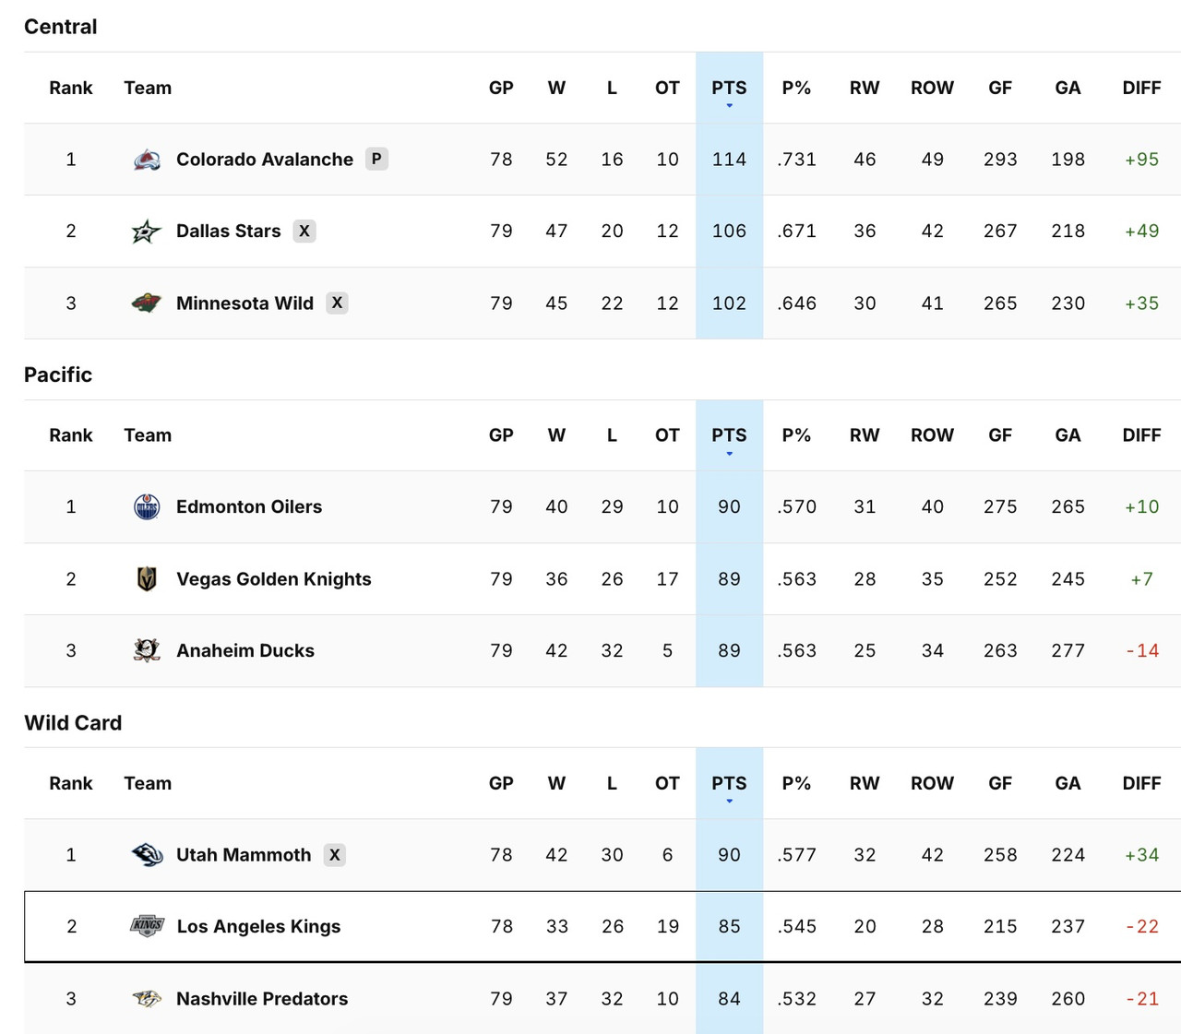The image size is (1181, 1034).
Task: Click the Utah Mammoth logo
Action: coord(146,854)
